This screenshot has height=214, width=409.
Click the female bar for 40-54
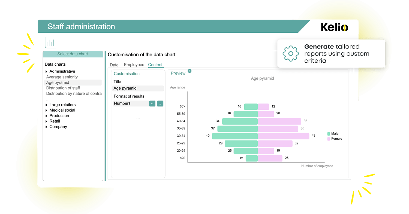pos(279,121)
